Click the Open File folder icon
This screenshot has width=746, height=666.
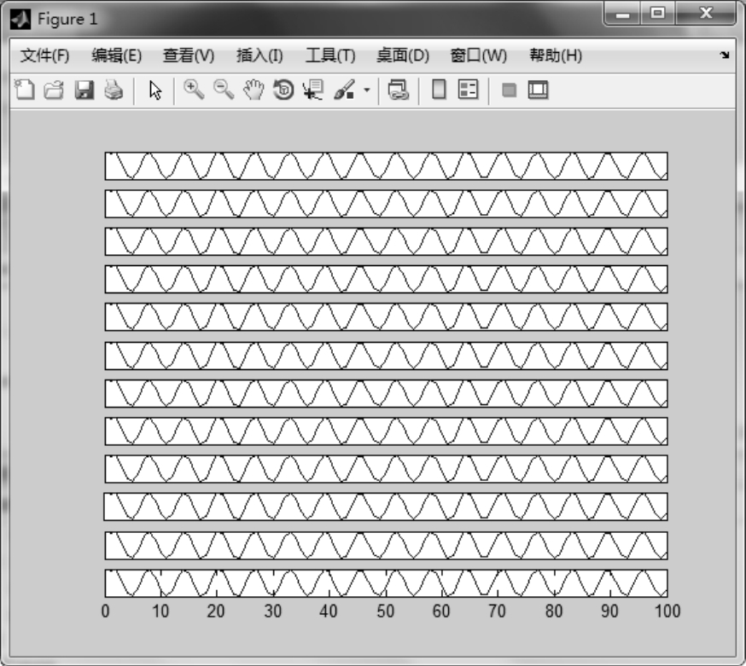(x=54, y=90)
